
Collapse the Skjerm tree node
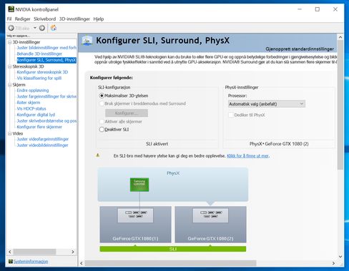pos(9,85)
